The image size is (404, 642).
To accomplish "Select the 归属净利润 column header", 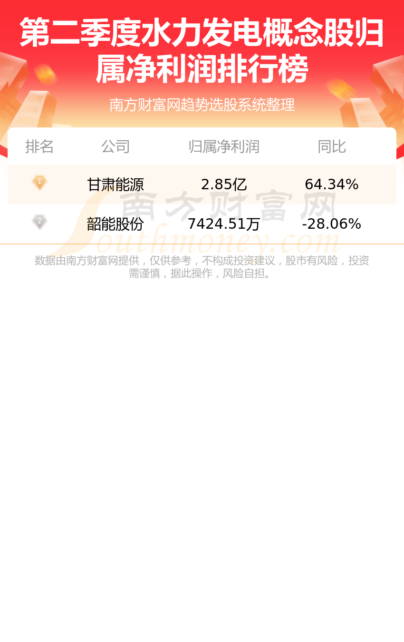I will [224, 146].
